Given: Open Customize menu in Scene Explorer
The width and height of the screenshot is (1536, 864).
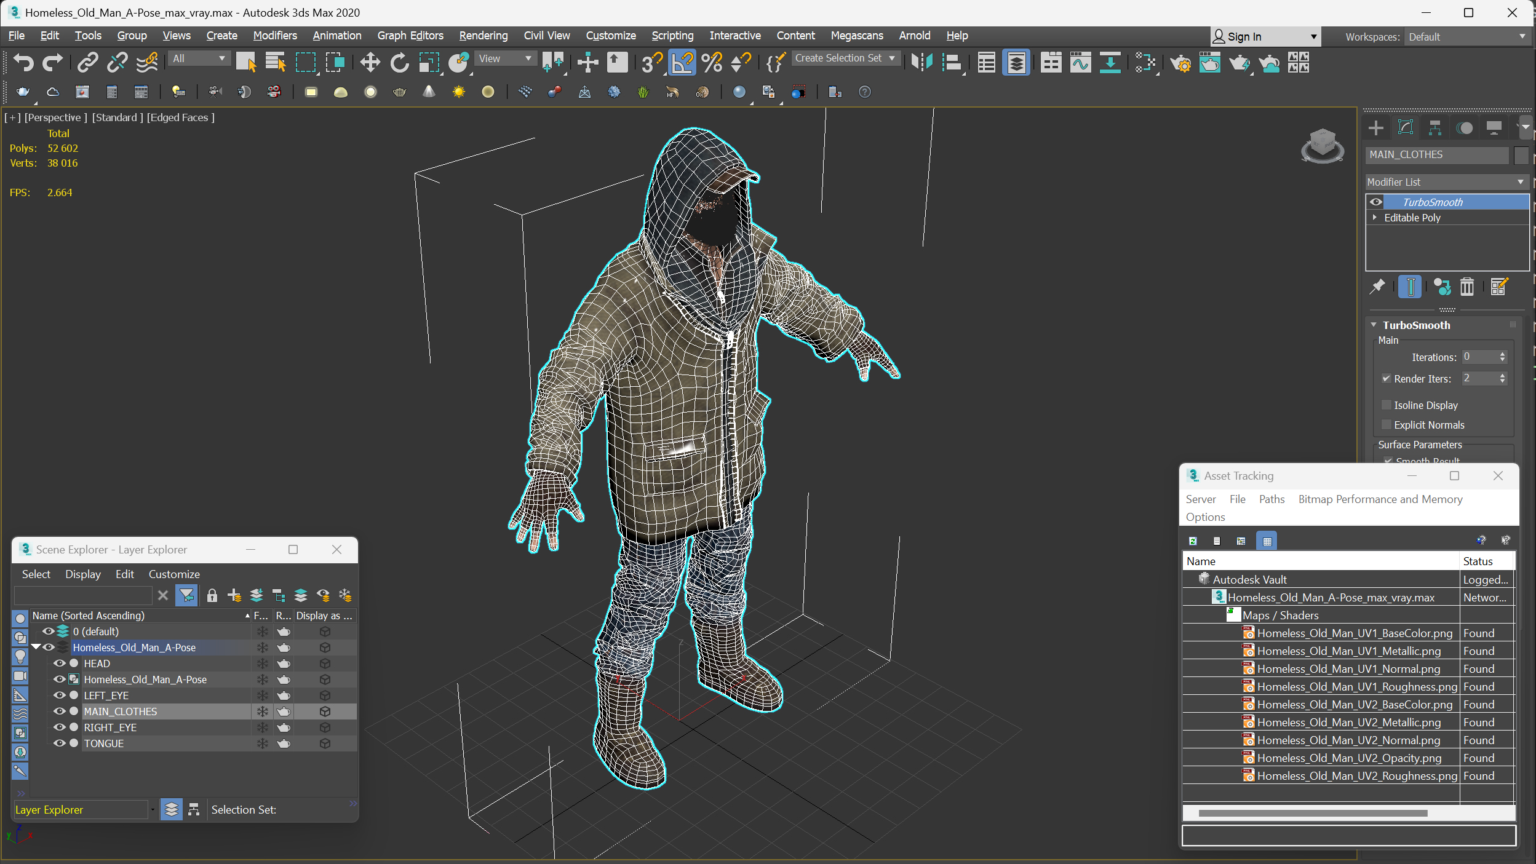Looking at the screenshot, I should point(174,574).
